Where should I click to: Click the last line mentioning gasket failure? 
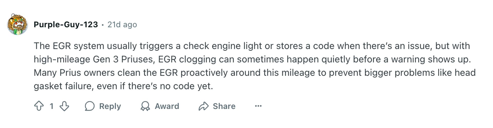[123, 86]
